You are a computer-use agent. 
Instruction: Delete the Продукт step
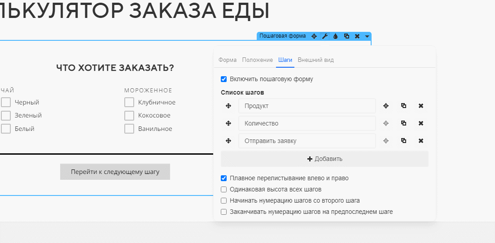point(421,106)
